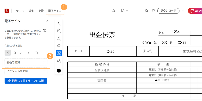Select the arrow selection tool
The height and width of the screenshot is (101, 202).
pos(59,23)
